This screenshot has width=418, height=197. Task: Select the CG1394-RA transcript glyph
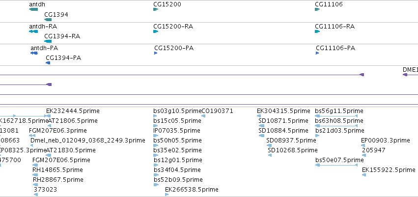click(48, 41)
